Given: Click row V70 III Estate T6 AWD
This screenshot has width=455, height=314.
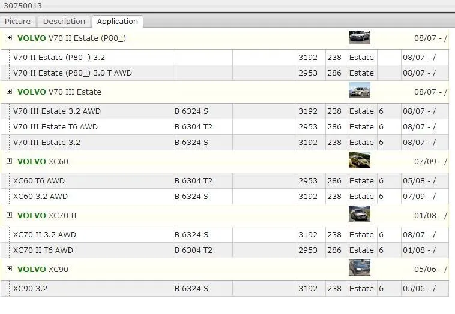Looking at the screenshot, I should click(225, 127).
